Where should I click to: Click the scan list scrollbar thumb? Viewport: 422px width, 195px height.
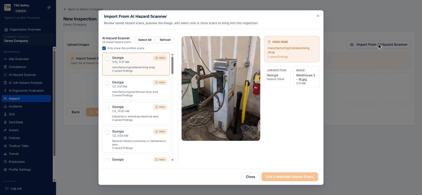(172, 65)
